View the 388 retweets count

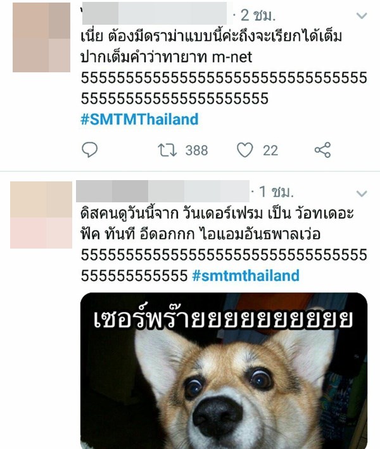[196, 150]
